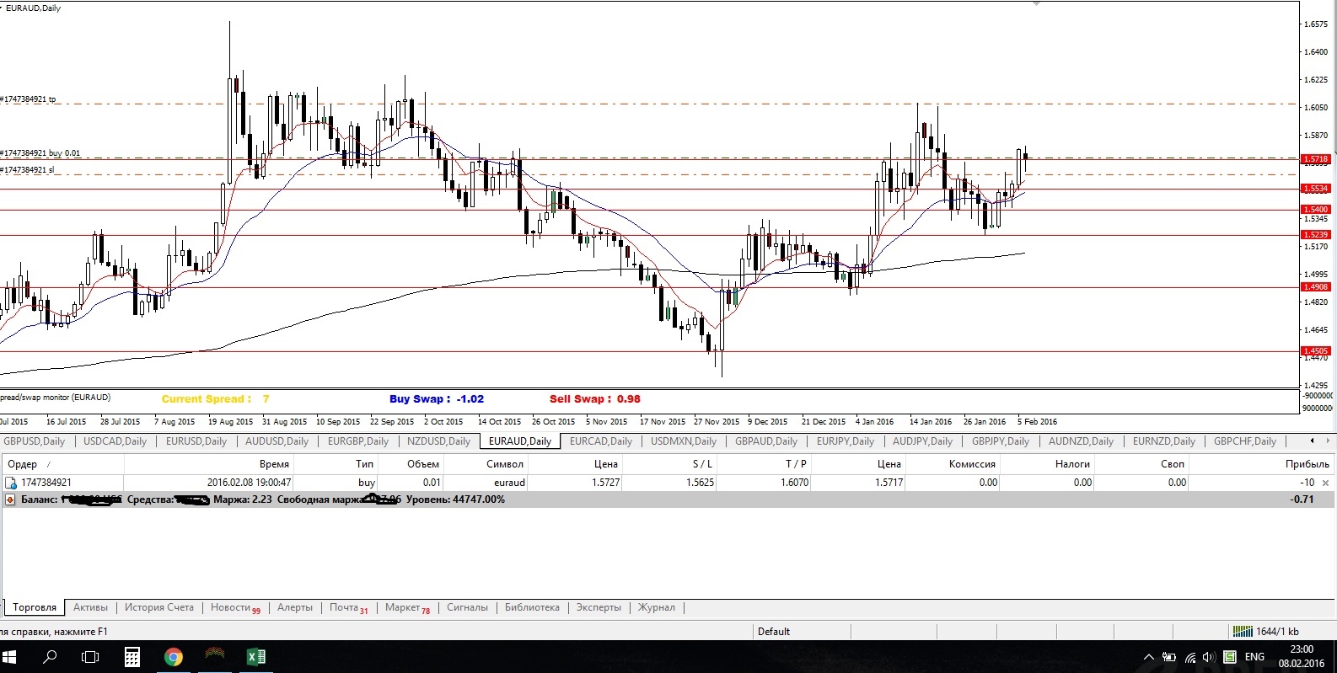Open the Журнал tab
Viewport: 1337px width, 673px height.
656,607
